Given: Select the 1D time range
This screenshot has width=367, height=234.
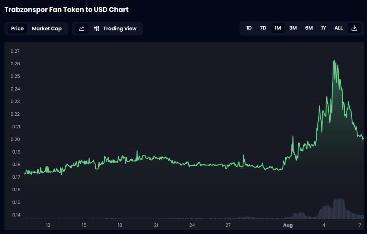Looking at the screenshot, I should 249,28.
